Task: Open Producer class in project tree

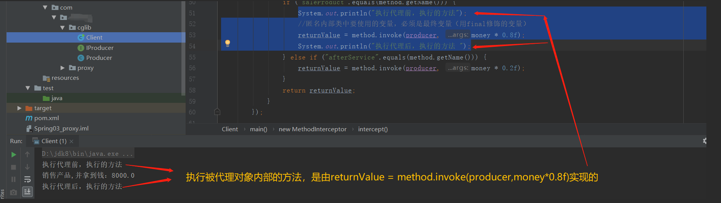Action: click(x=99, y=58)
